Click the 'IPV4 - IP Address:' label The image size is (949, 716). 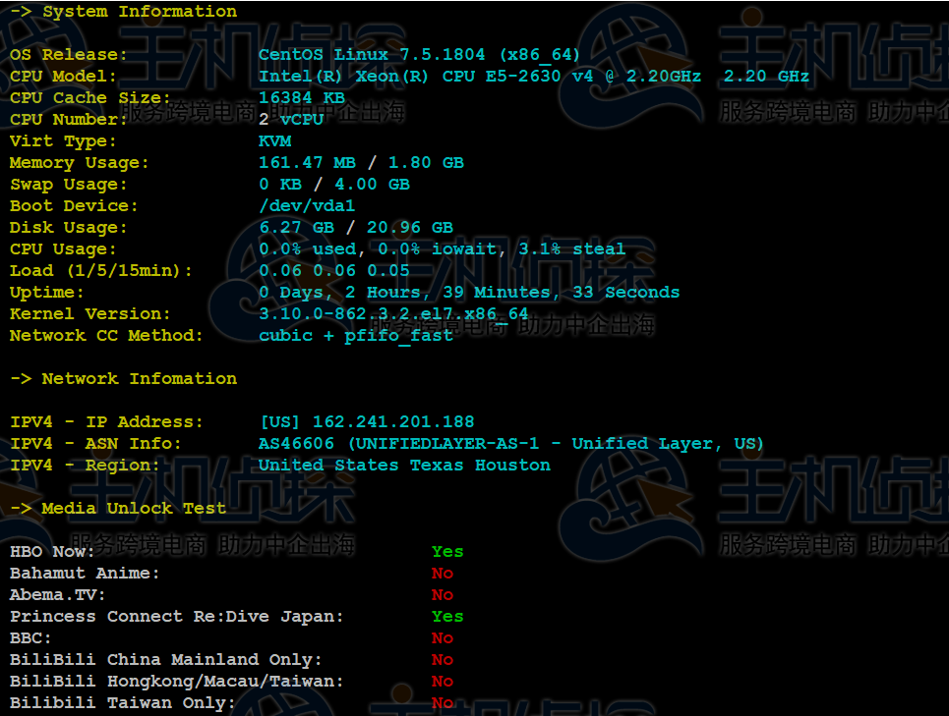(106, 421)
